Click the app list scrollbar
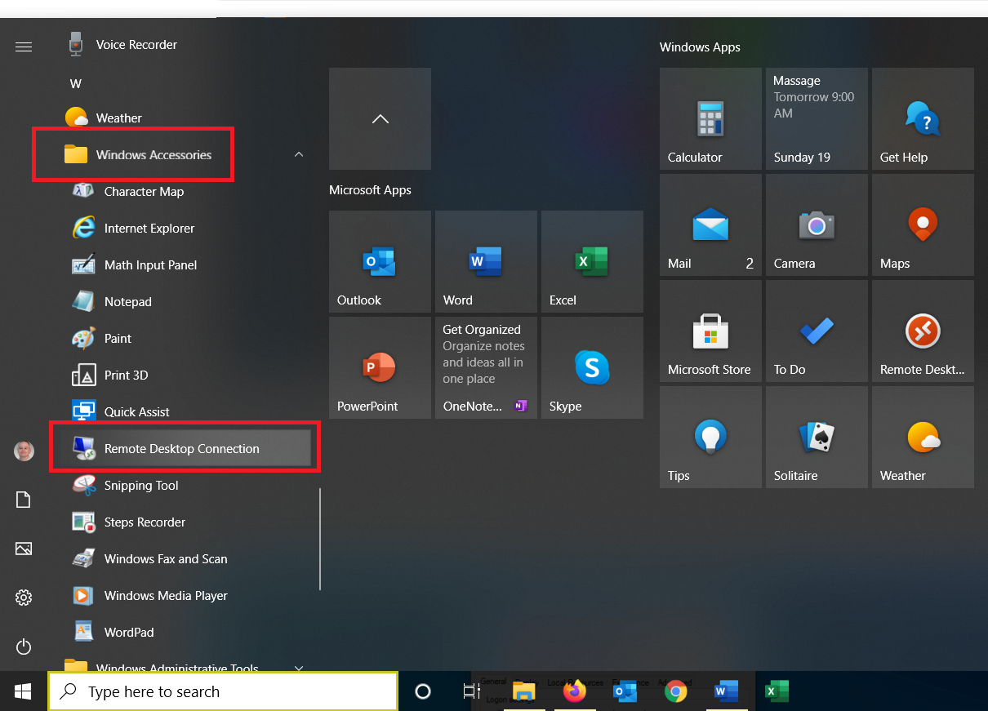Image resolution: width=988 pixels, height=711 pixels. tap(320, 539)
